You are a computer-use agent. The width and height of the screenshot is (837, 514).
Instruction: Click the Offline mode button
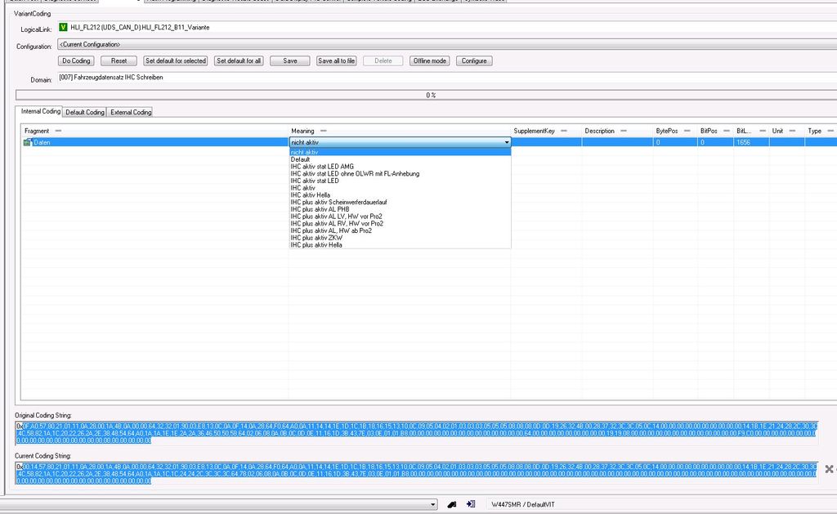click(429, 61)
